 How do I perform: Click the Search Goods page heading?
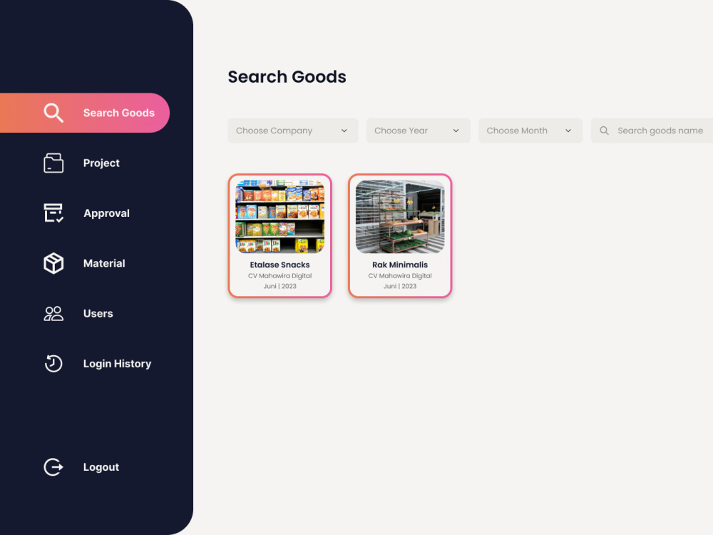tap(287, 77)
